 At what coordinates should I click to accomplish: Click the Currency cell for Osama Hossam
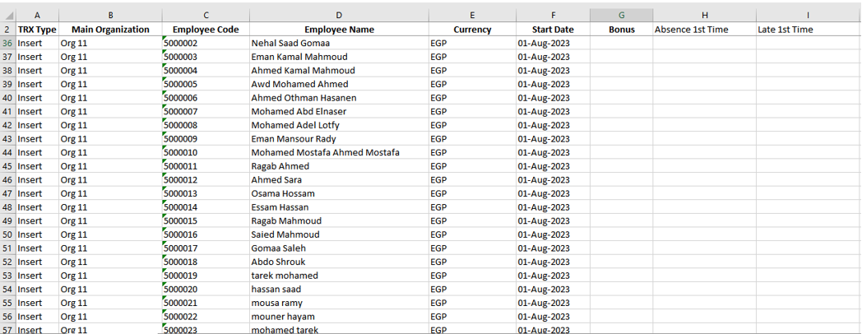pos(472,193)
